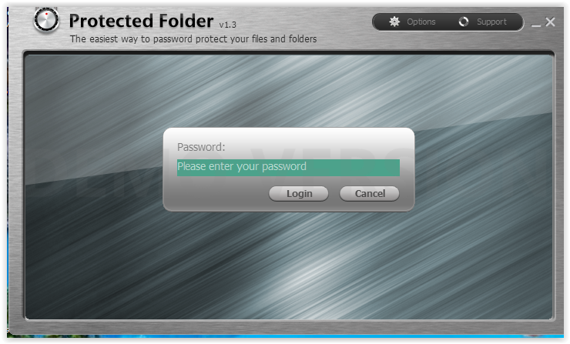This screenshot has width=570, height=344.
Task: Click the v1.3 version label
Action: pos(227,25)
